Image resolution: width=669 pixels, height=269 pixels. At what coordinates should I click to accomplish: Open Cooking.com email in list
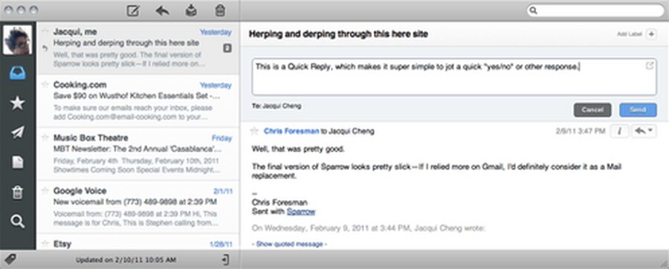138,102
